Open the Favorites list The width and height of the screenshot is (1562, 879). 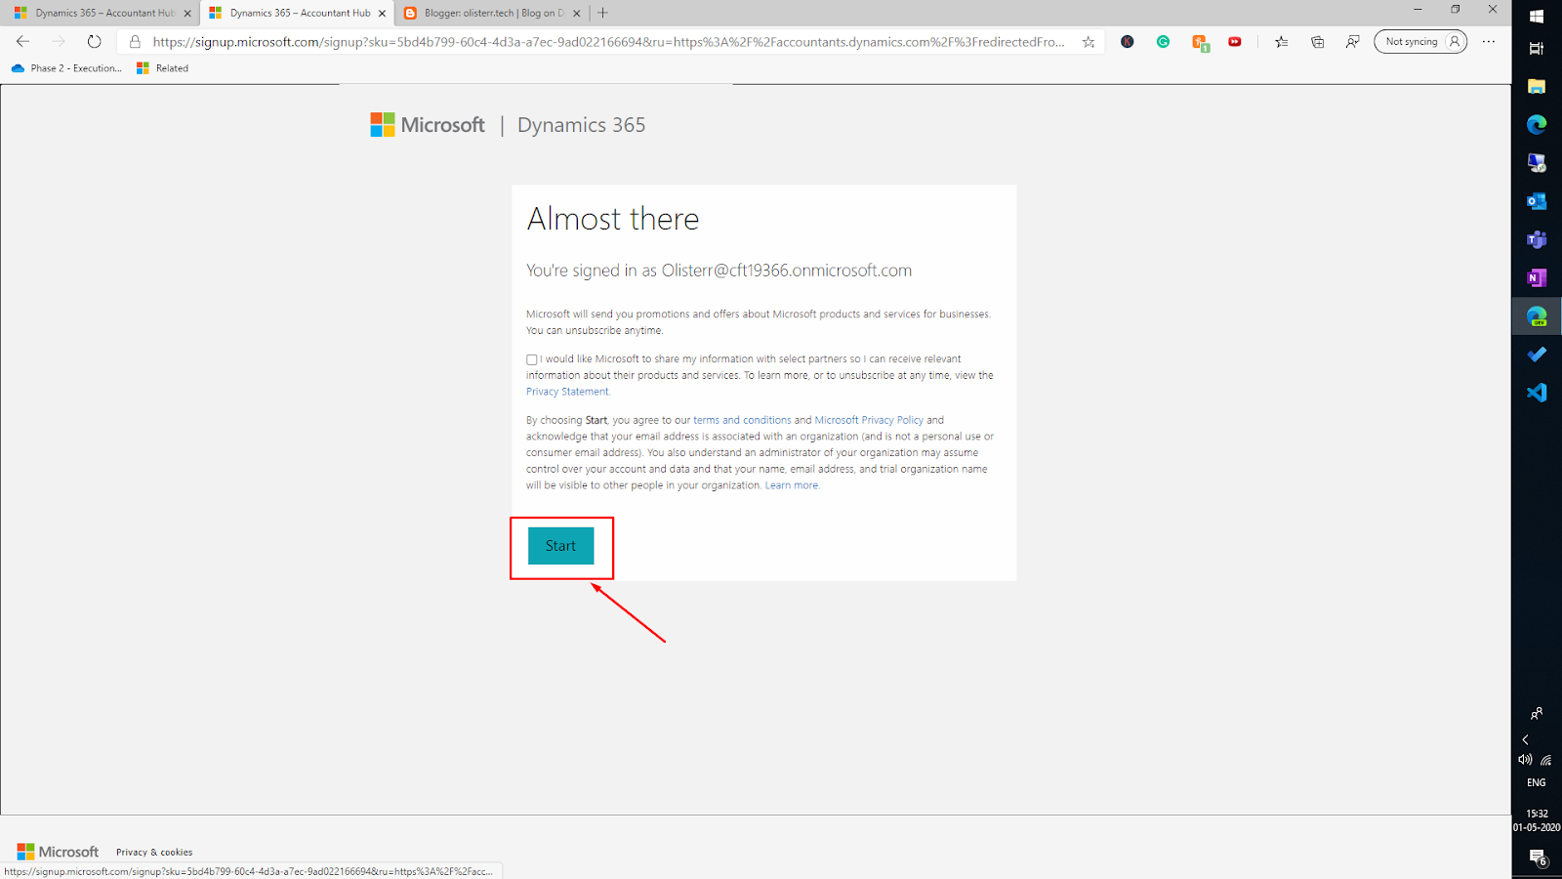1282,42
